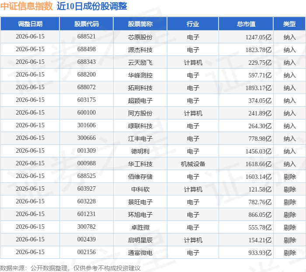Select stock code 688521
306x272 pixels.
[x=87, y=36]
